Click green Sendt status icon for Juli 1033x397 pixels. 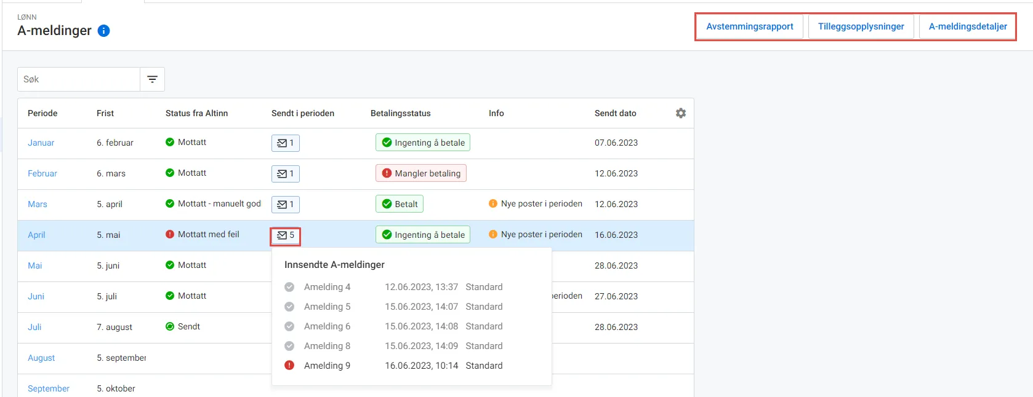click(x=170, y=326)
